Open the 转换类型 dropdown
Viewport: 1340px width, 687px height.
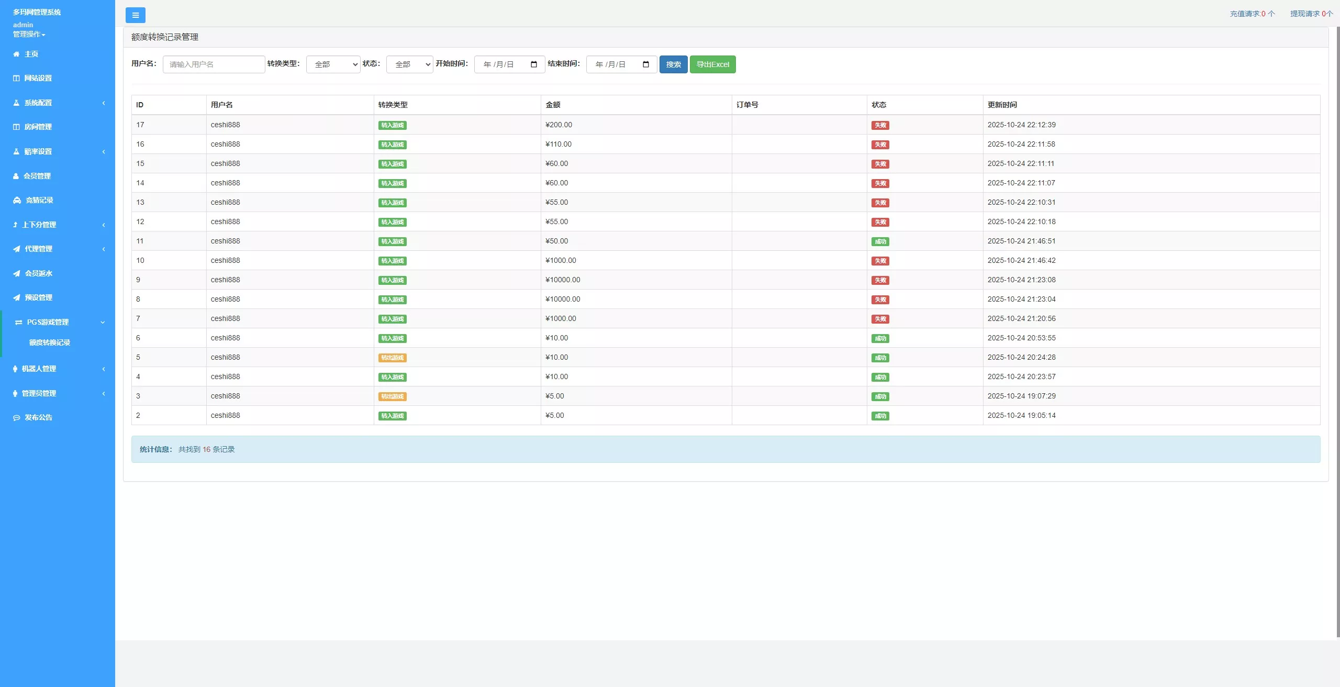333,64
